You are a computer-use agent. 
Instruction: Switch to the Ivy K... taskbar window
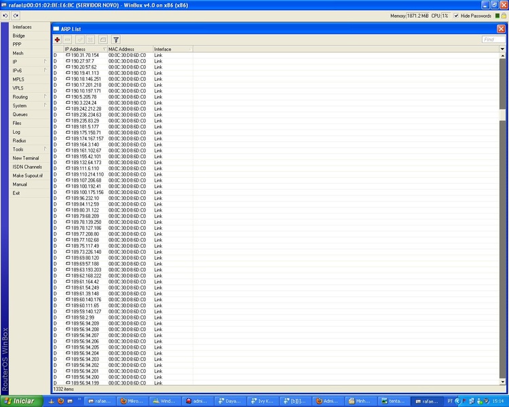(262, 401)
